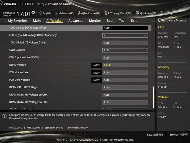This screenshot has width=190, height=143.
Task: Click CPU Analog I/O Voltage Offset field
Action: click(125, 28)
